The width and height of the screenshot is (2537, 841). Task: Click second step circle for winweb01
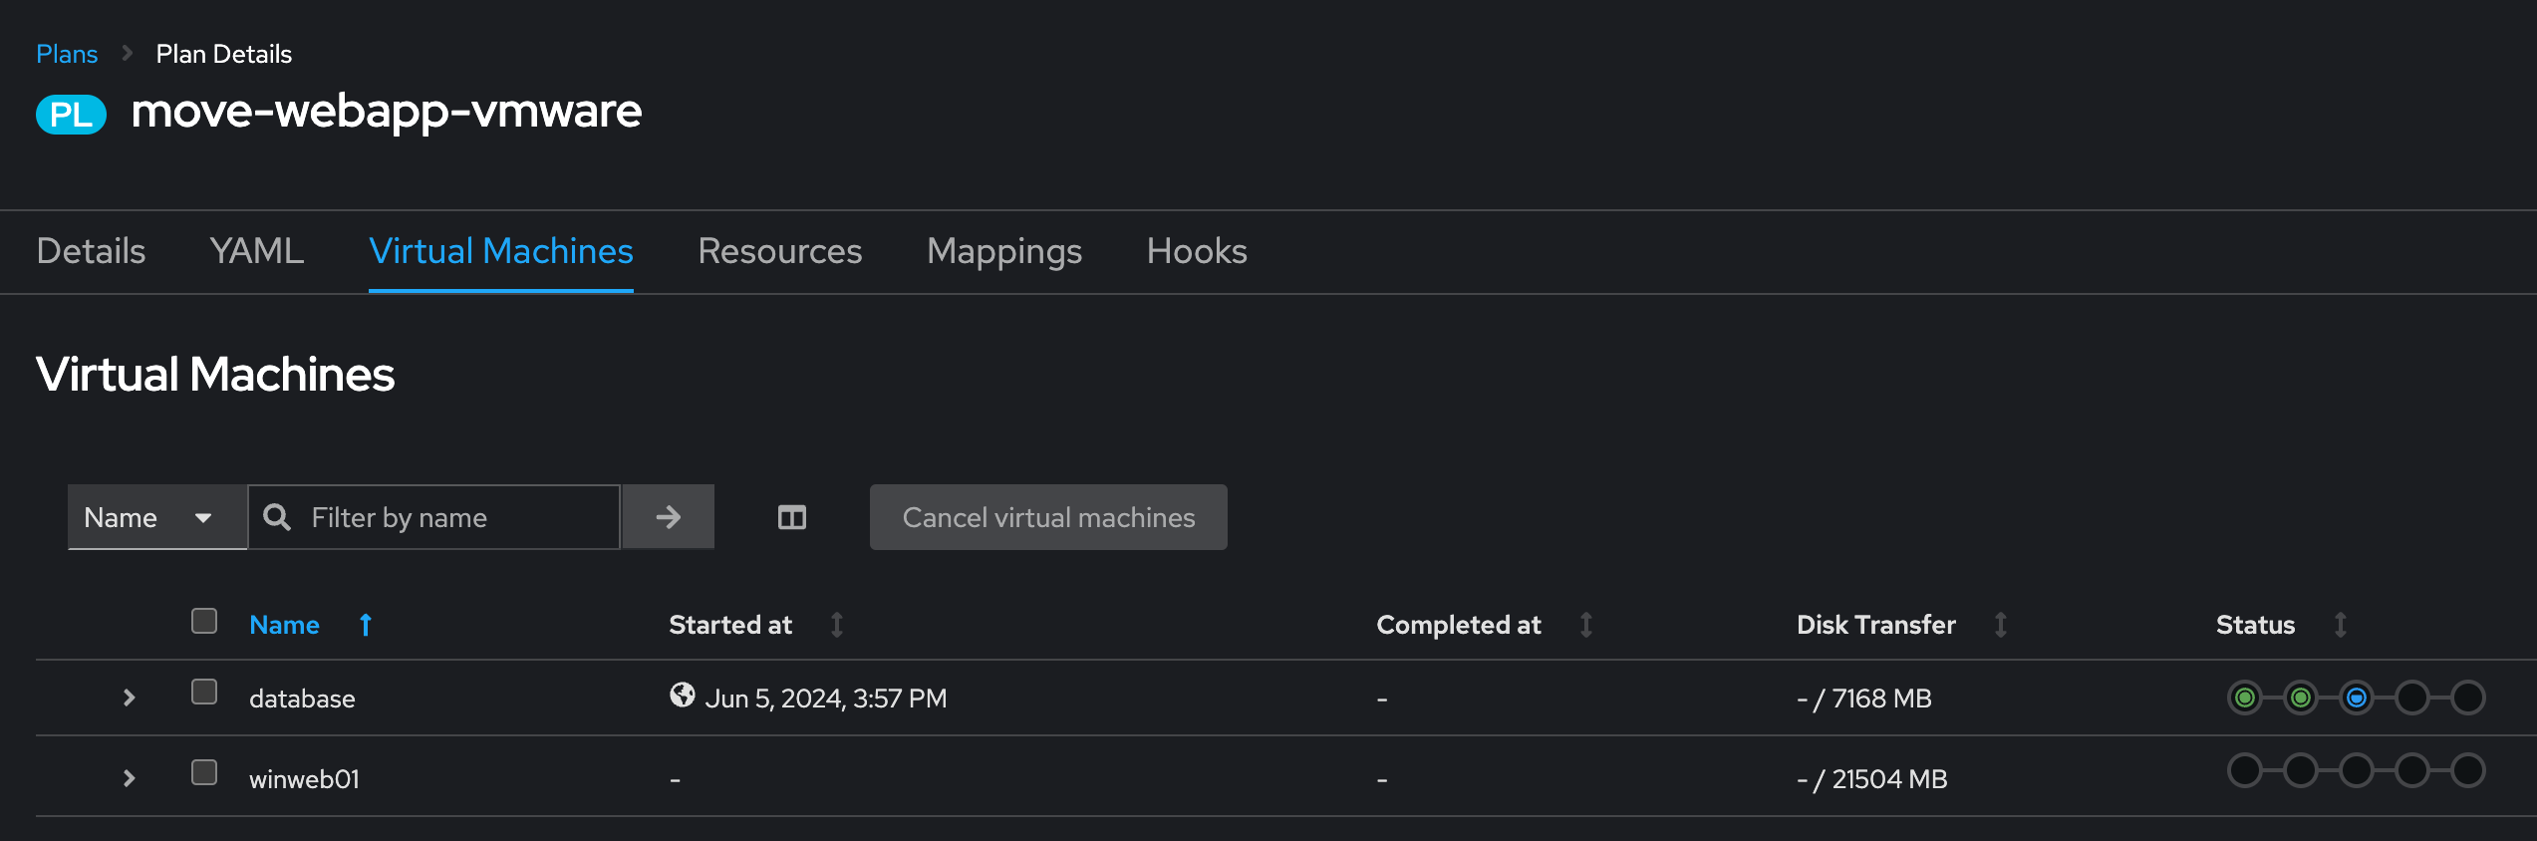(x=2301, y=770)
